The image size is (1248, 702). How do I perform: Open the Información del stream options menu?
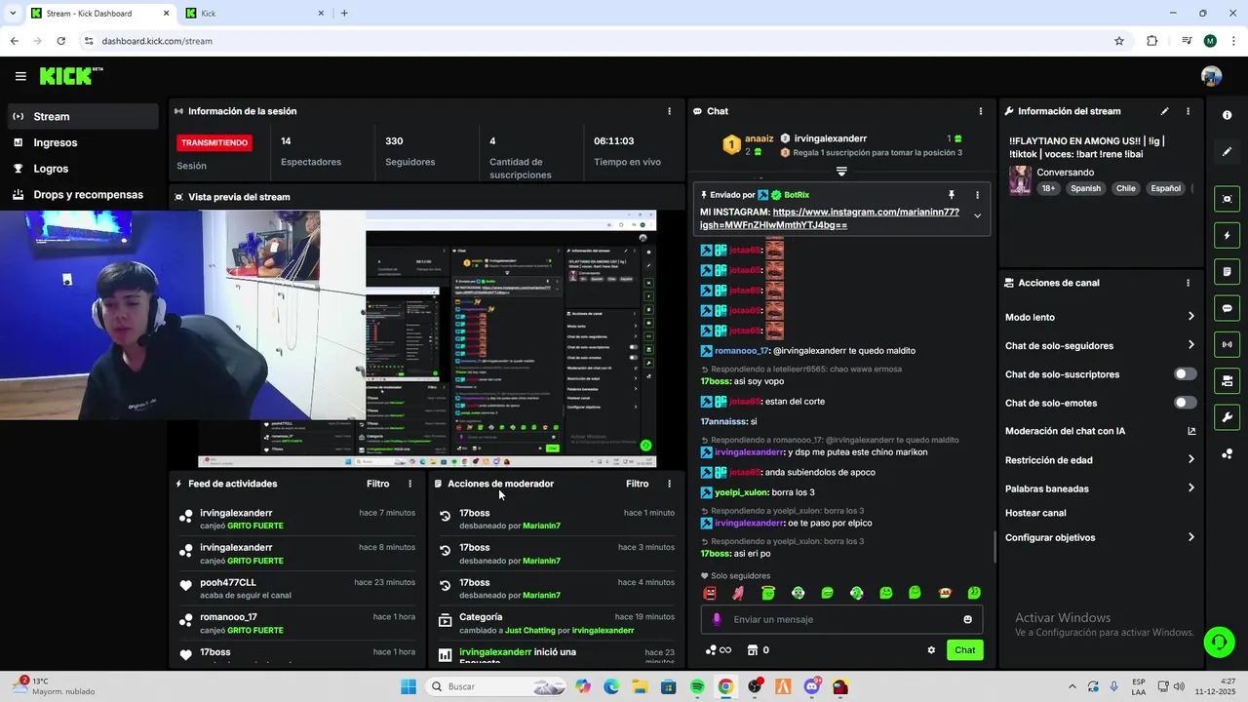point(1188,111)
